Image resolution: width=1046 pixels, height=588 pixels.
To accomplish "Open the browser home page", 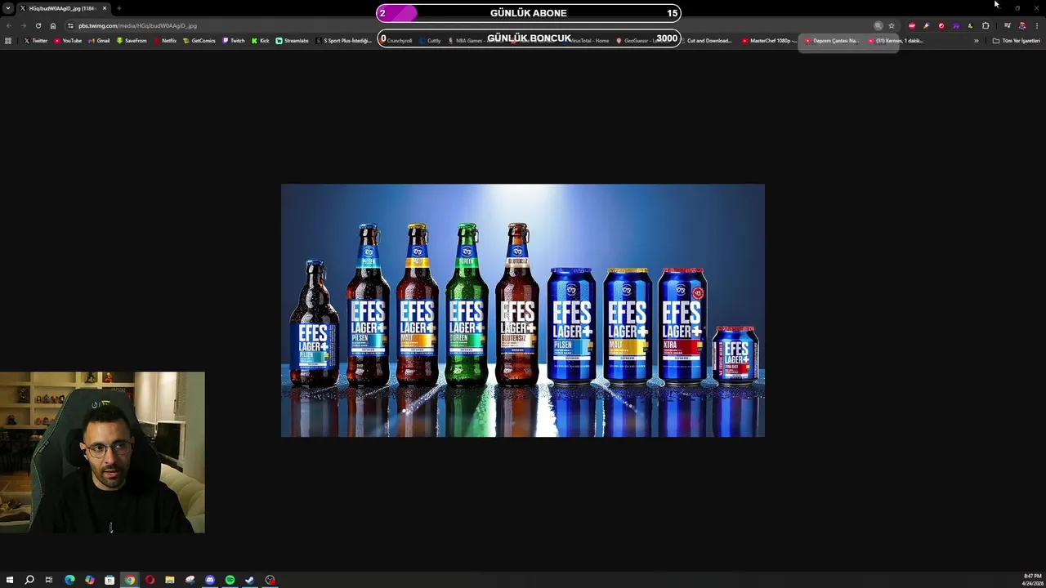I will click(53, 25).
